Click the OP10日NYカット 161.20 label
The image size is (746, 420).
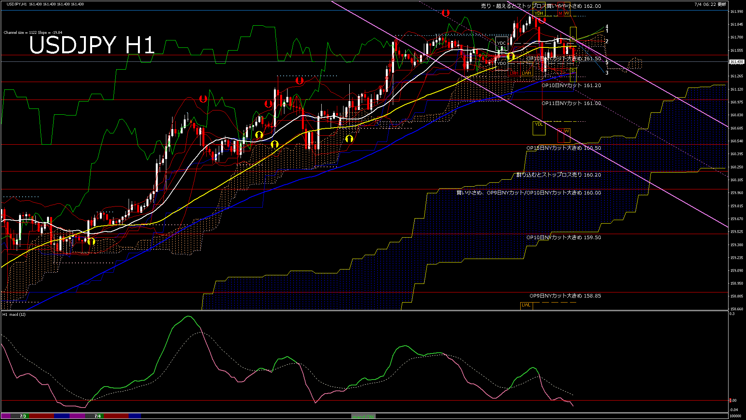571,86
